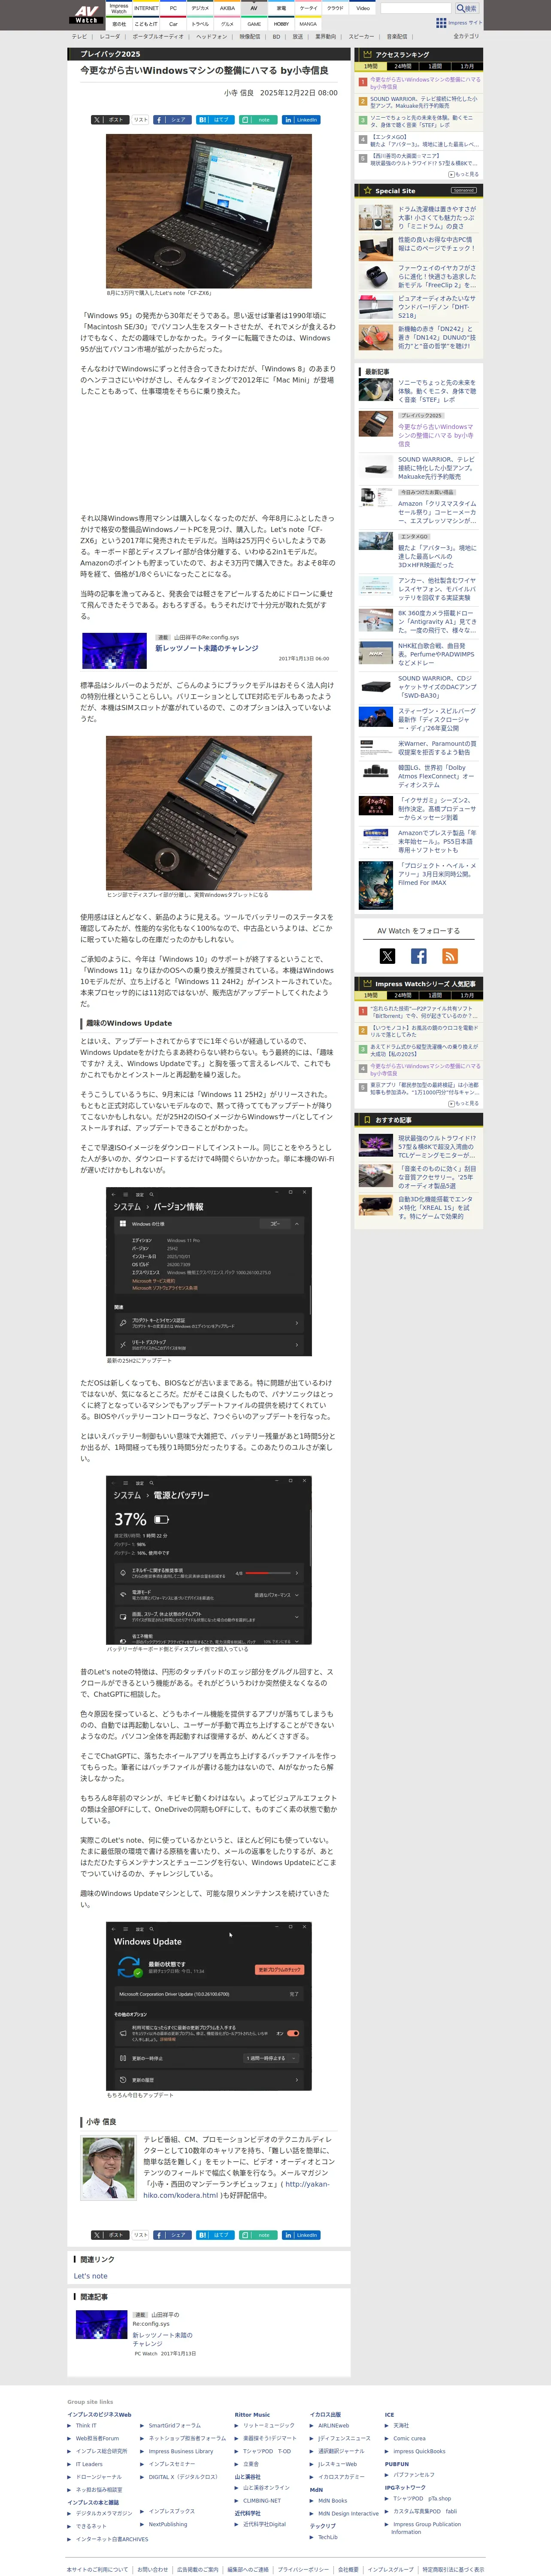Click the header search input field
The height and width of the screenshot is (2576, 551).
416,8
